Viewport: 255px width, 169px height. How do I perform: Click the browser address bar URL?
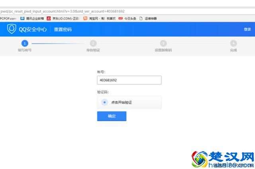(x=63, y=12)
